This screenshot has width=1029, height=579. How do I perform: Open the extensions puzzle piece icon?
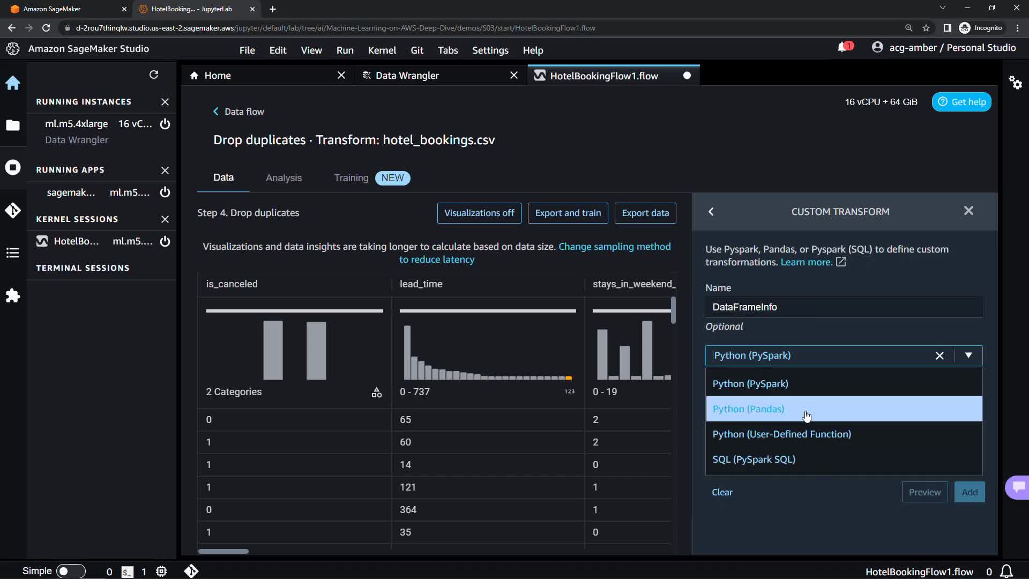(x=13, y=296)
